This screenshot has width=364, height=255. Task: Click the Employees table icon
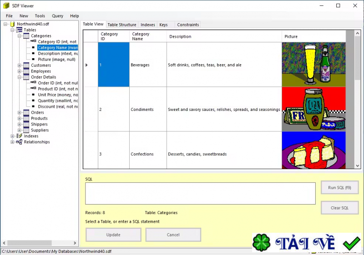coord(26,71)
